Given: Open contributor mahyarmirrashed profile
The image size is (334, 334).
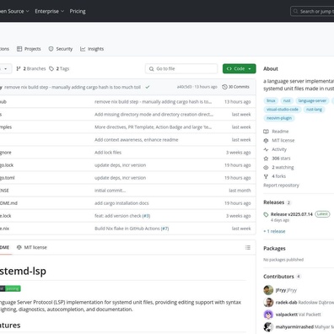Looking at the screenshot, I should coord(294,326).
